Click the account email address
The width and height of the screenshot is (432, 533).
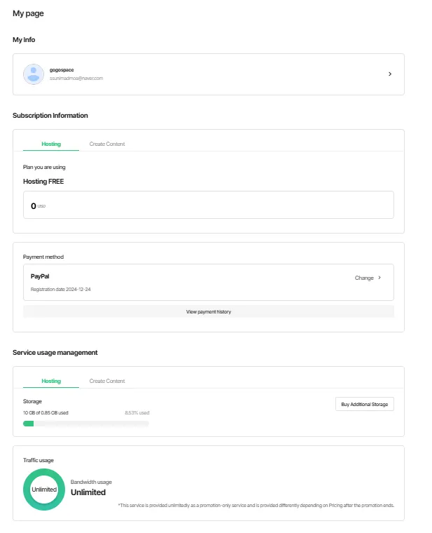[76, 79]
